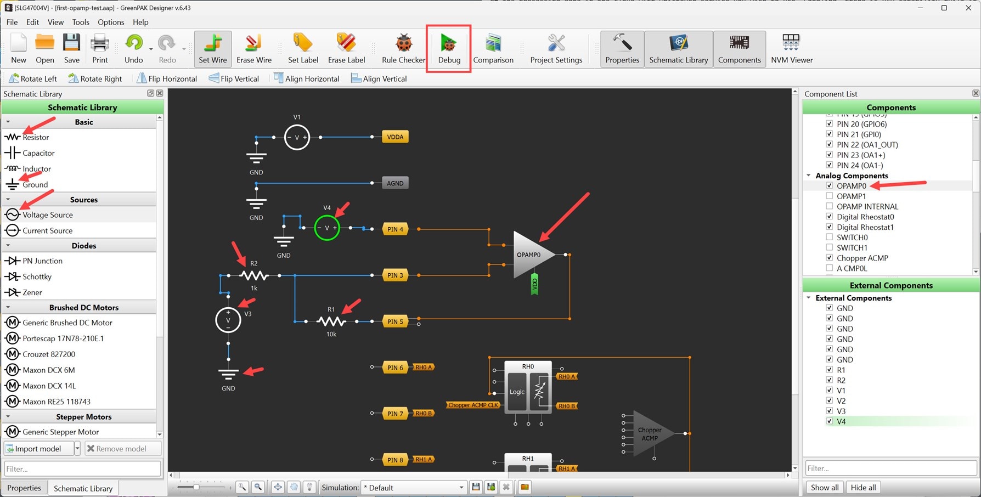Click the Schematic Library filter field
The width and height of the screenshot is (981, 497).
[x=82, y=468]
